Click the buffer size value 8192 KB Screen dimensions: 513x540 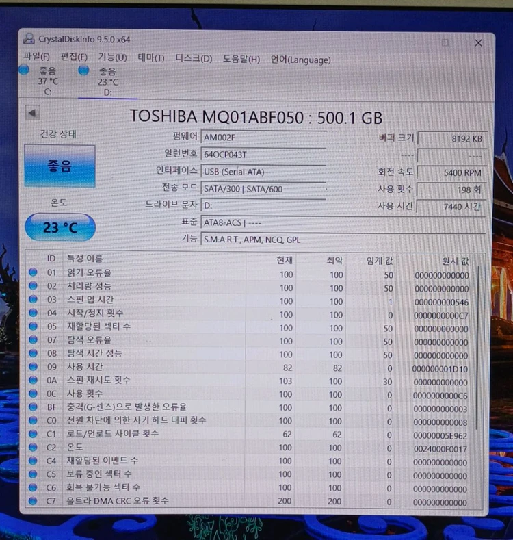(451, 138)
